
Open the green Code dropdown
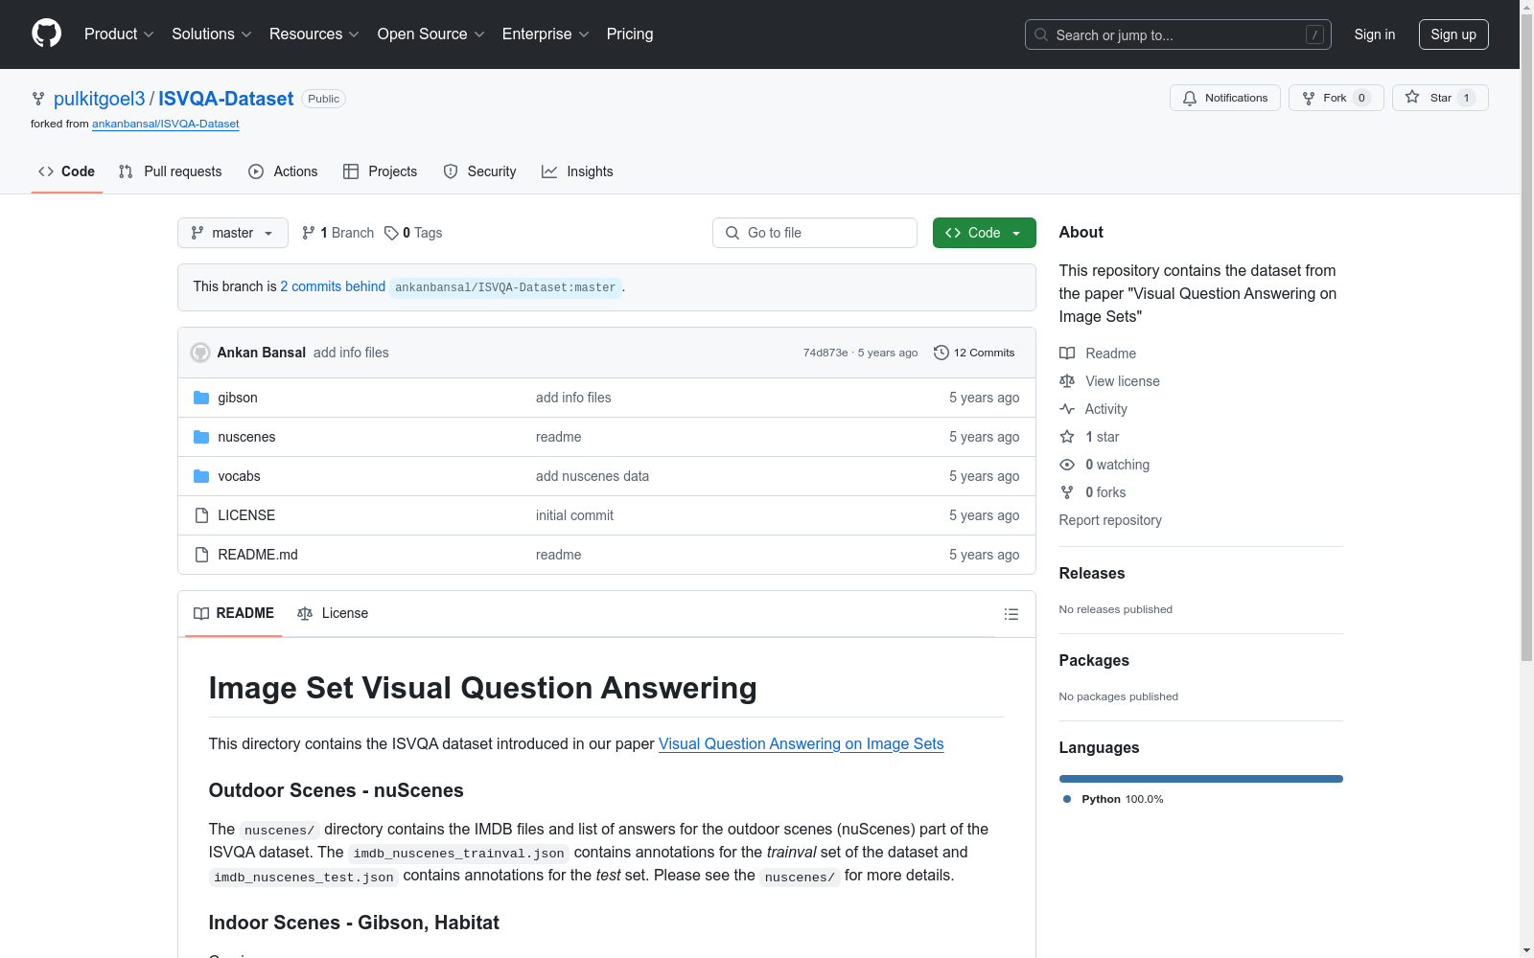point(984,233)
